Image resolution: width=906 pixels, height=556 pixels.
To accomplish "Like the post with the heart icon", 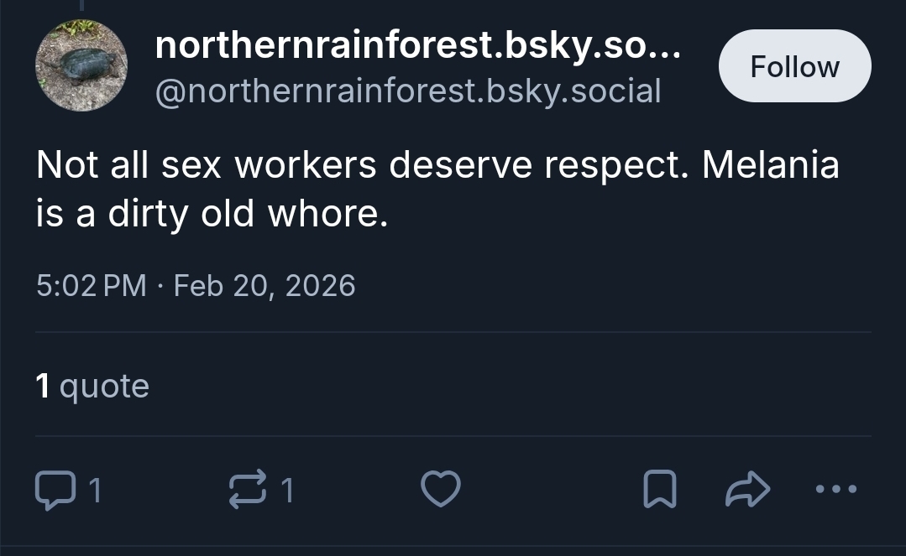I will (x=440, y=490).
